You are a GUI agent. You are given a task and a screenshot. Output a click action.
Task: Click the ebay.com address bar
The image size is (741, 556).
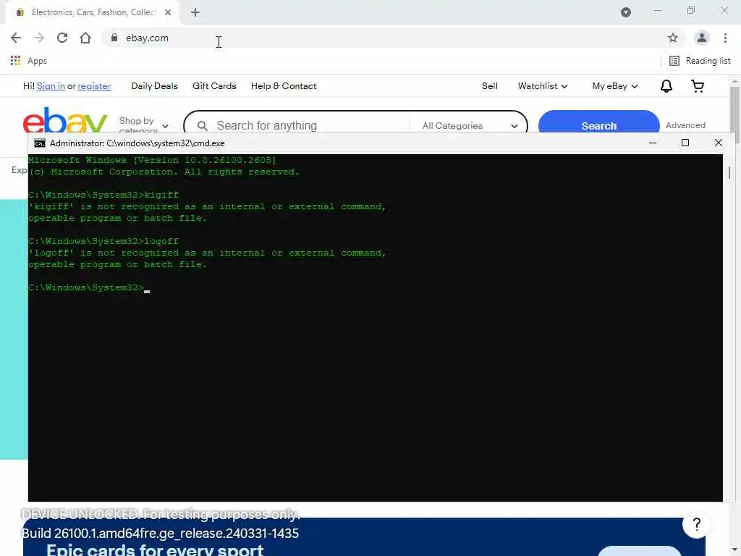pyautogui.click(x=378, y=38)
